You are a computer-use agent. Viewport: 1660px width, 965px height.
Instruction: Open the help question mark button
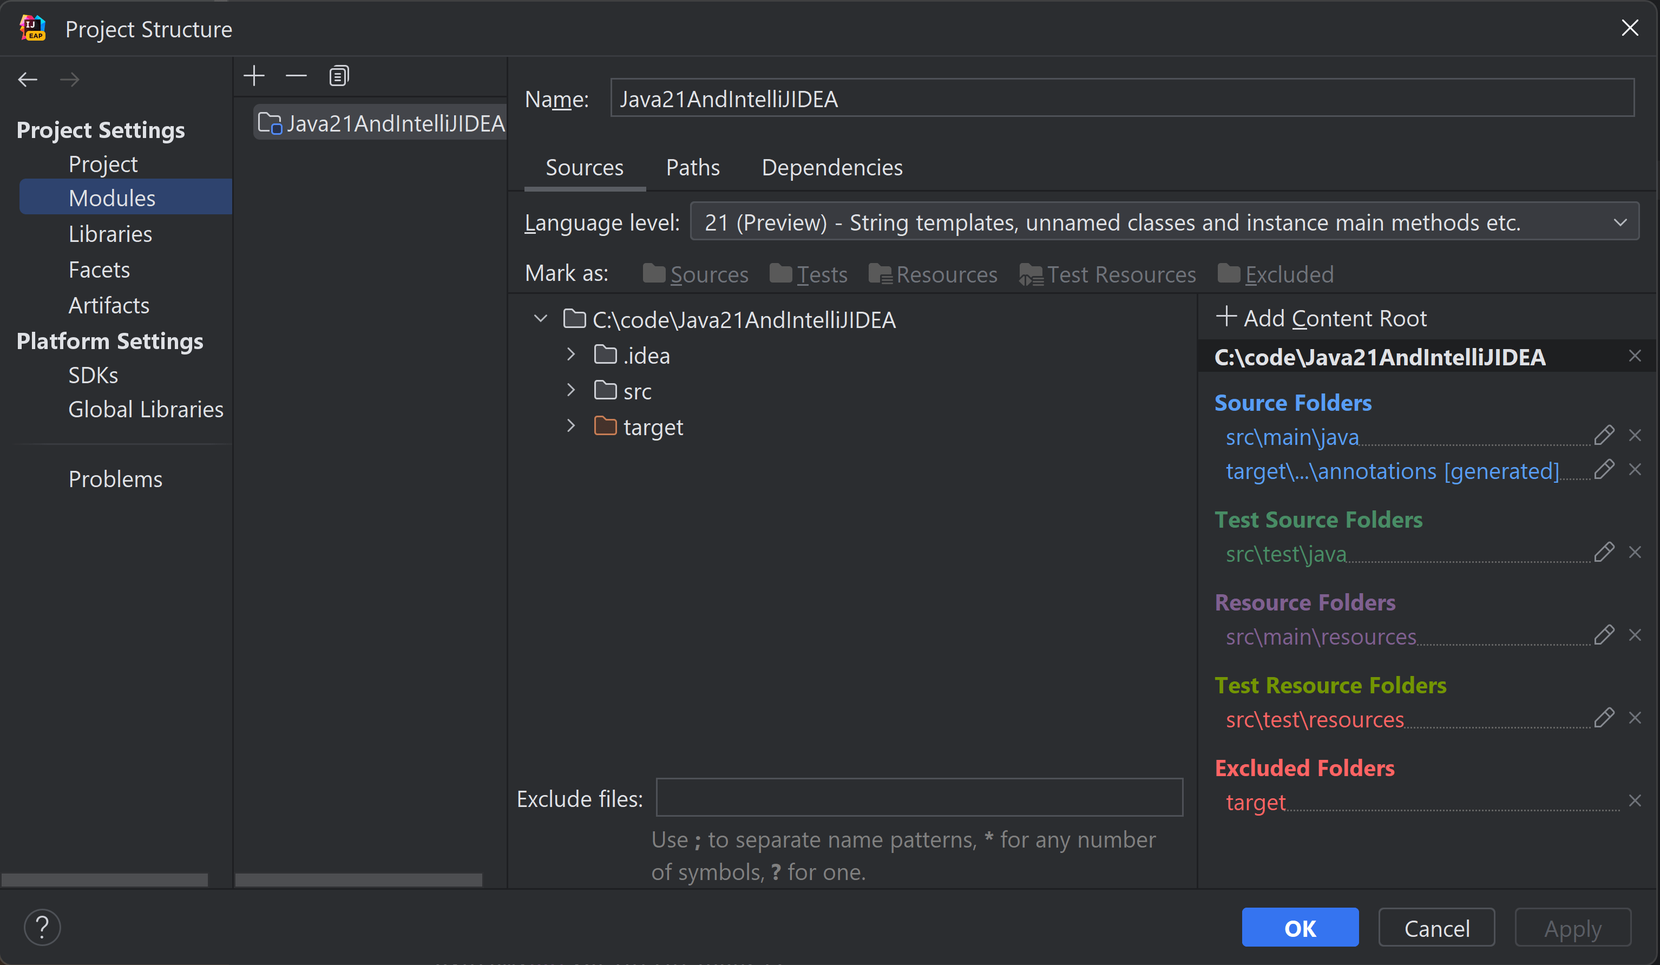[42, 927]
